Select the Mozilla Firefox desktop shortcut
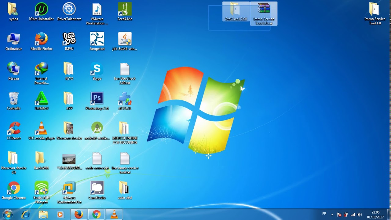The width and height of the screenshot is (391, 220). (41, 39)
